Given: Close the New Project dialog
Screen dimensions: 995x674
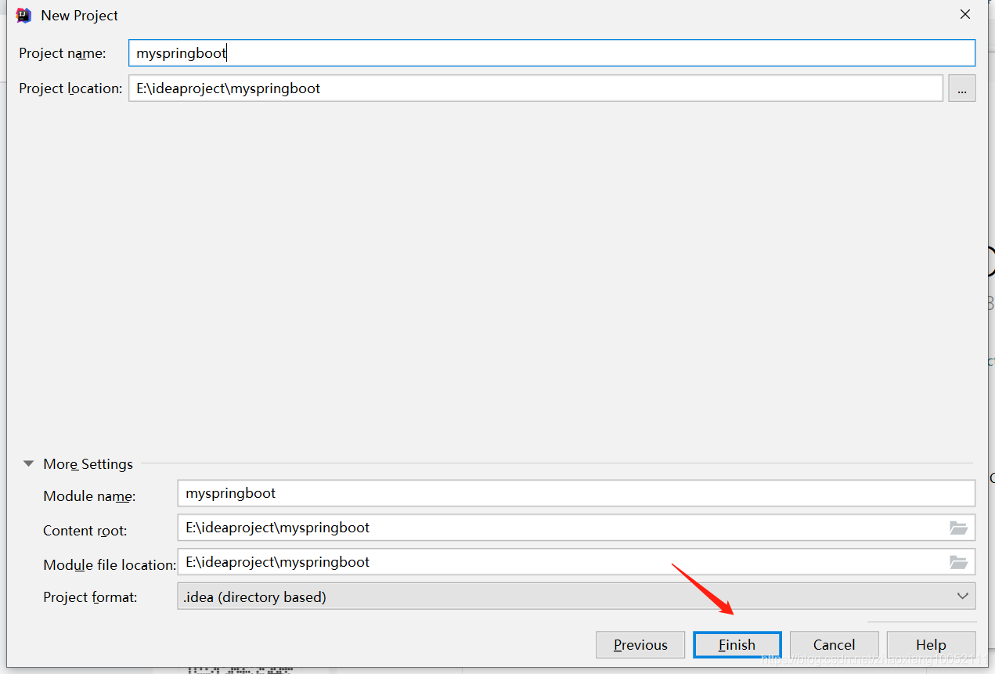Looking at the screenshot, I should [x=964, y=13].
